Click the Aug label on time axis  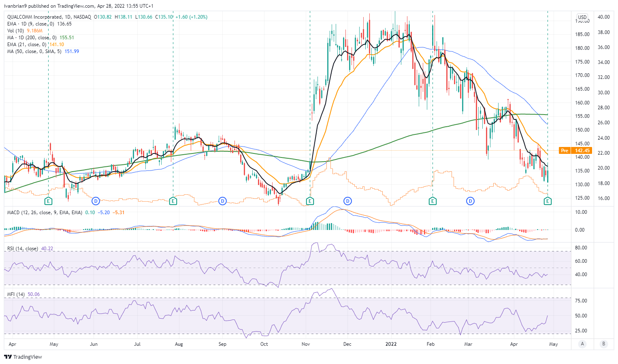179,344
